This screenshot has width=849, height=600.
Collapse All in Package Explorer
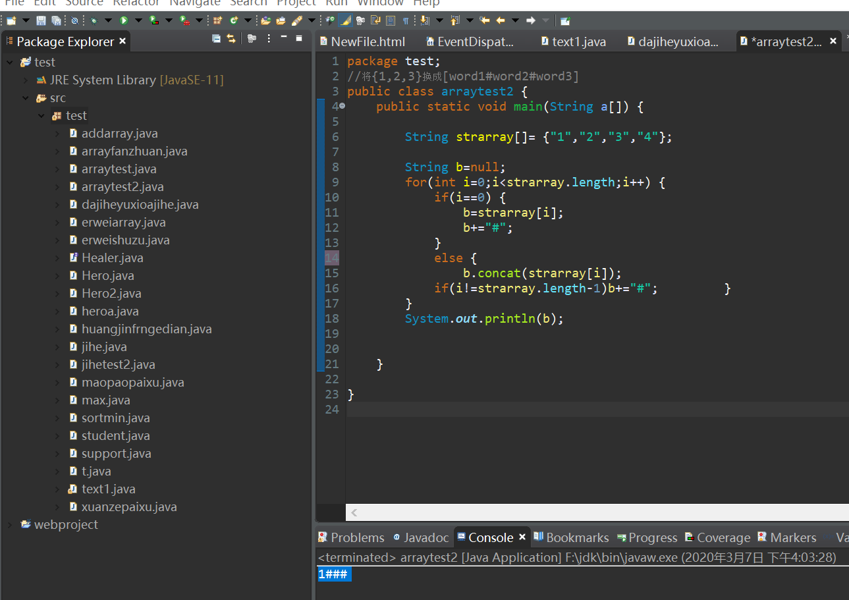point(216,38)
